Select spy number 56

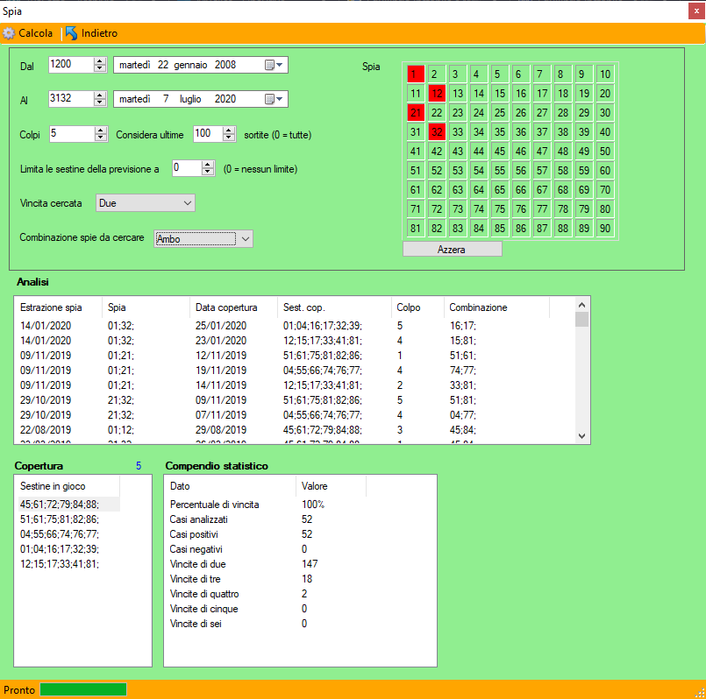[521, 171]
